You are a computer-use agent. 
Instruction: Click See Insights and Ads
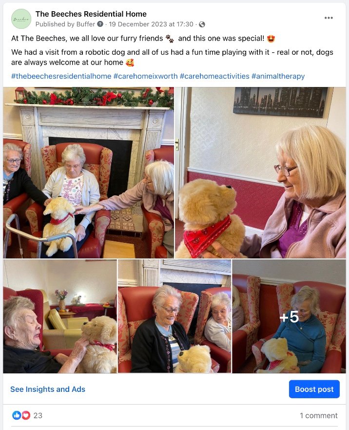pyautogui.click(x=48, y=389)
